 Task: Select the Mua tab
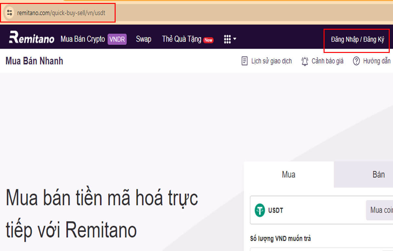pos(289,175)
